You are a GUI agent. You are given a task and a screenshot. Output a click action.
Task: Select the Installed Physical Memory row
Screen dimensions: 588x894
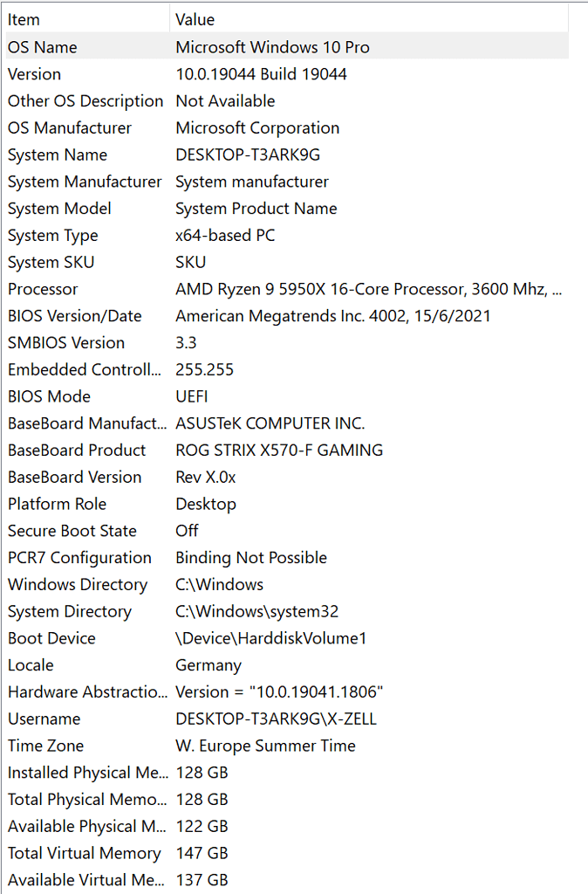point(287,773)
